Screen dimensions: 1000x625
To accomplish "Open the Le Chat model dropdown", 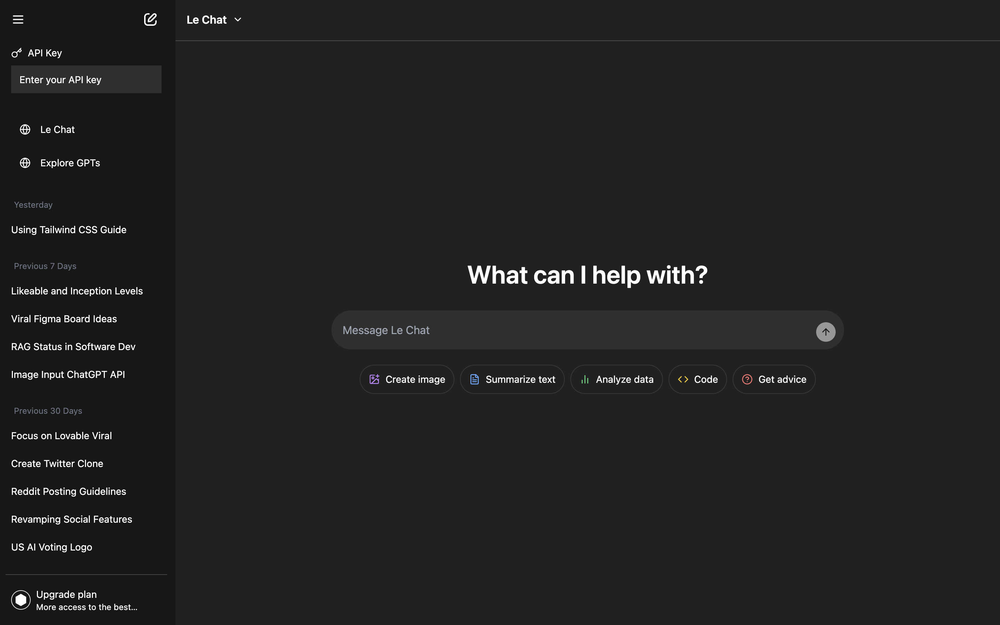I will point(207,20).
